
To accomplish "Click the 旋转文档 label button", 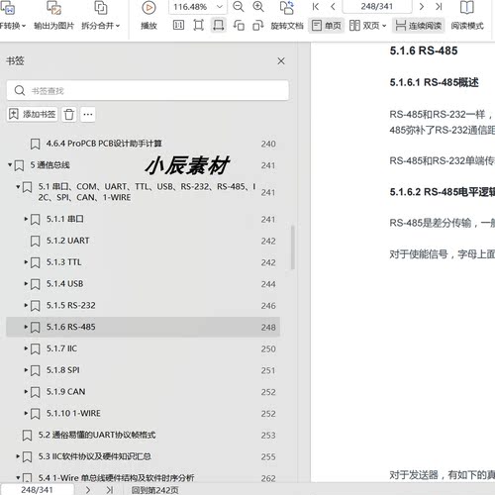I will click(x=287, y=26).
